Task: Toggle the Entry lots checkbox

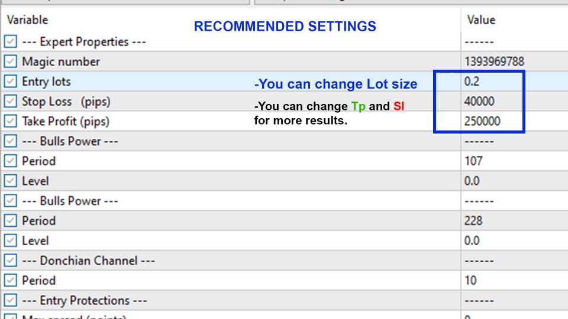Action: click(10, 82)
